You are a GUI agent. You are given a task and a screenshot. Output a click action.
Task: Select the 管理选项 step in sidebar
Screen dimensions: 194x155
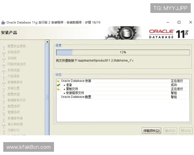tap(14, 112)
